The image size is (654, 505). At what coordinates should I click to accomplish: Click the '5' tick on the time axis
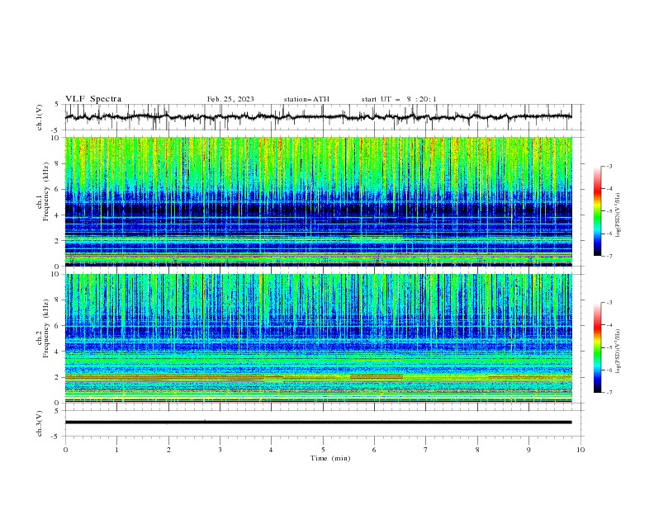tap(323, 450)
